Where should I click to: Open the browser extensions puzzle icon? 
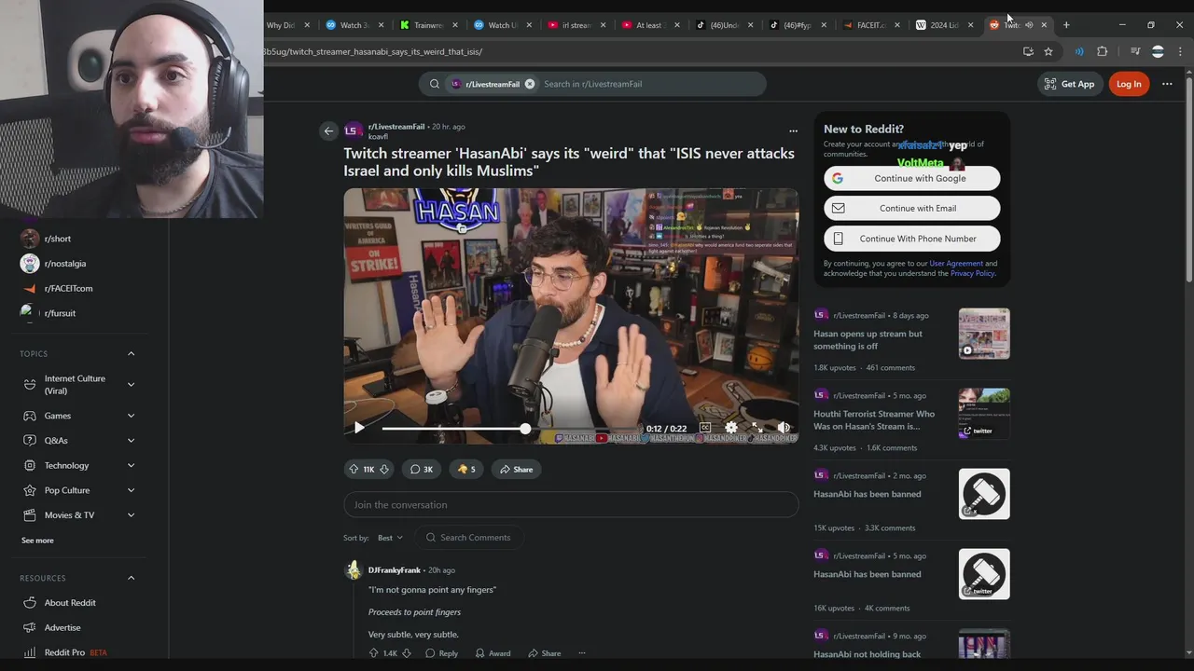pos(1103,51)
